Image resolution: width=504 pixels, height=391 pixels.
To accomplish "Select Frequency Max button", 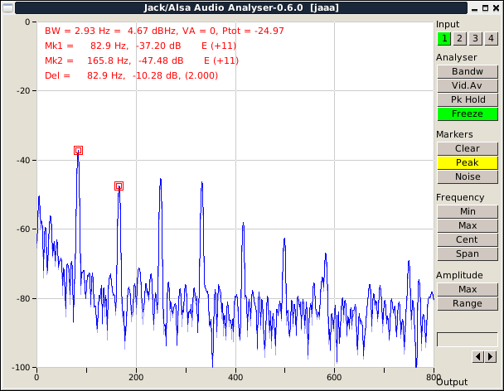I will (x=467, y=225).
